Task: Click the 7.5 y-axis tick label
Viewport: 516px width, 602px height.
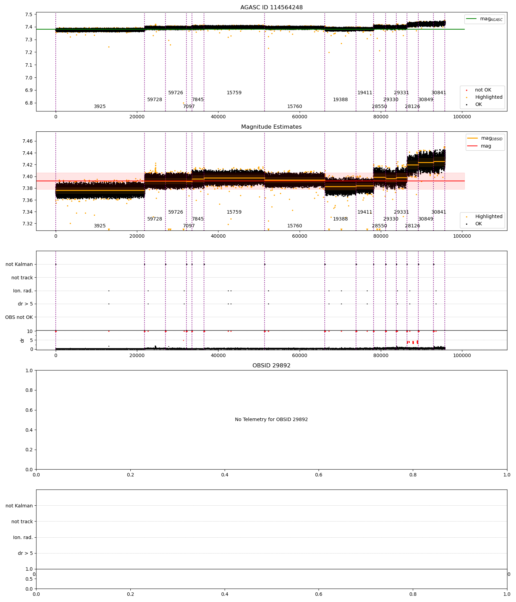Action: pos(29,14)
